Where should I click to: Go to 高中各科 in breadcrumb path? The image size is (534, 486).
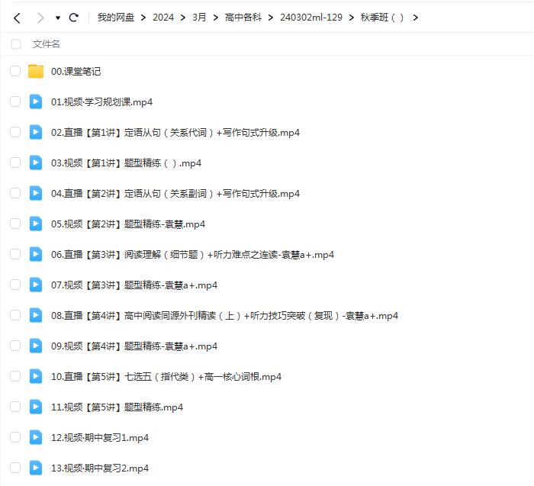click(x=243, y=18)
